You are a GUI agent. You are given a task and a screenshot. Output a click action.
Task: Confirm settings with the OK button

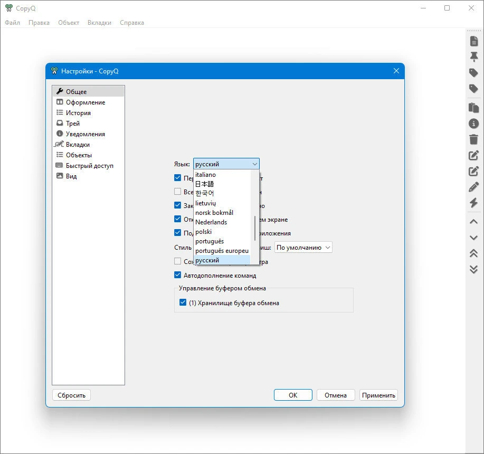click(293, 395)
